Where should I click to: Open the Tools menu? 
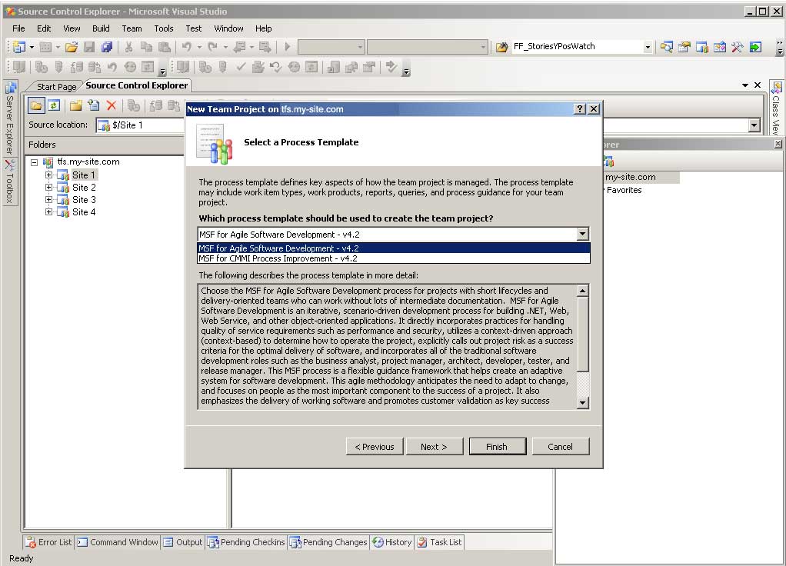[163, 28]
